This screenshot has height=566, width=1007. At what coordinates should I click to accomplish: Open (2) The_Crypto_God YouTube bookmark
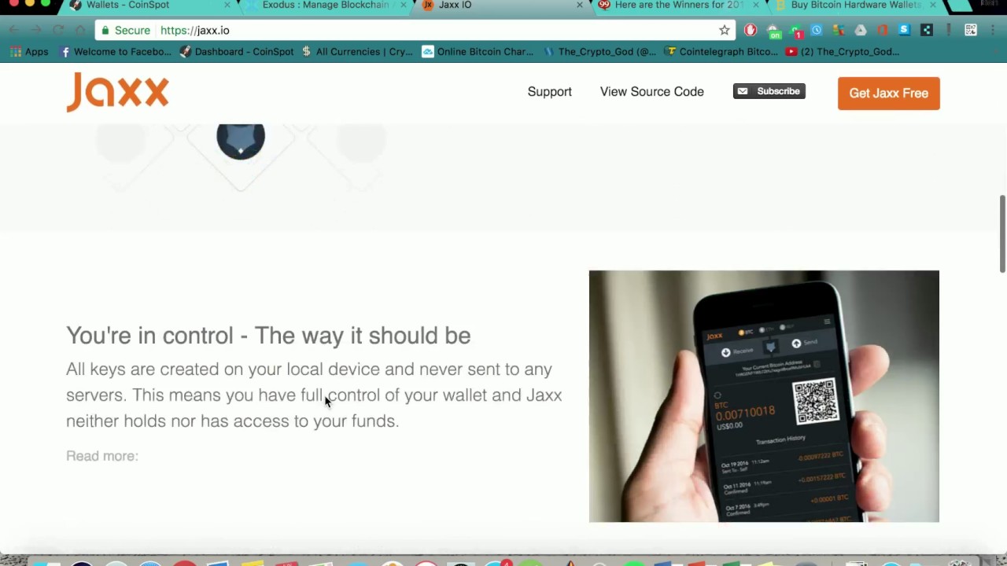pyautogui.click(x=842, y=52)
